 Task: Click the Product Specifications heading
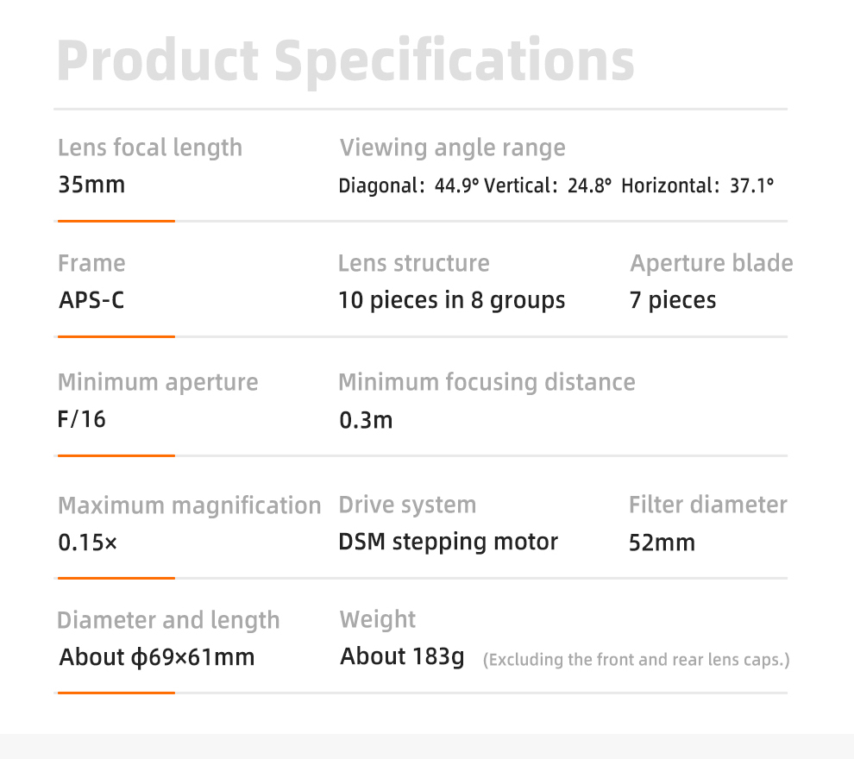[346, 60]
